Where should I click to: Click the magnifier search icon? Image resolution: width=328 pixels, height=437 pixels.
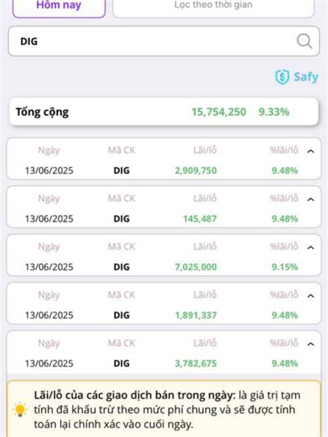[304, 42]
